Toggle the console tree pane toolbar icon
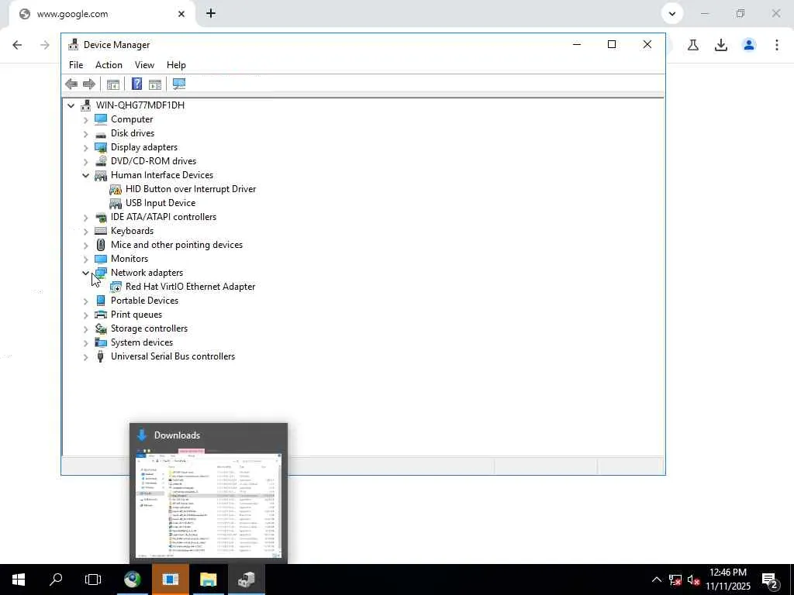Image resolution: width=794 pixels, height=595 pixels. (113, 84)
